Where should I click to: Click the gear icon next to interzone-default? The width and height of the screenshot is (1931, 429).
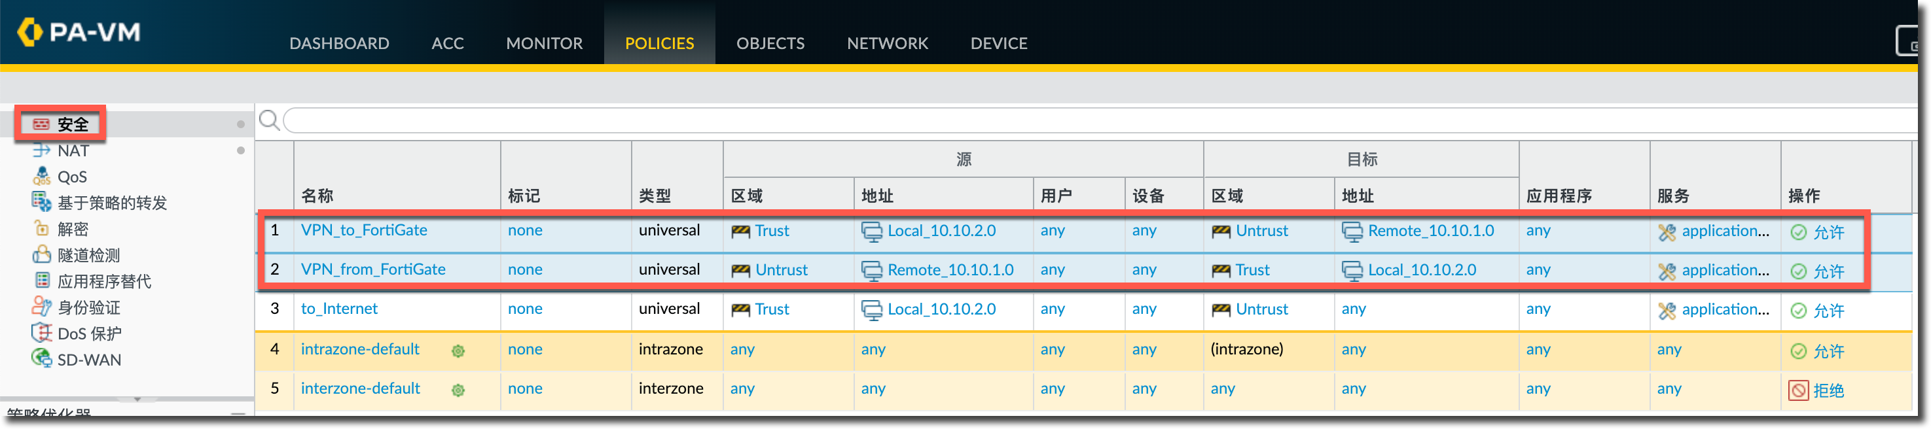pos(458,389)
